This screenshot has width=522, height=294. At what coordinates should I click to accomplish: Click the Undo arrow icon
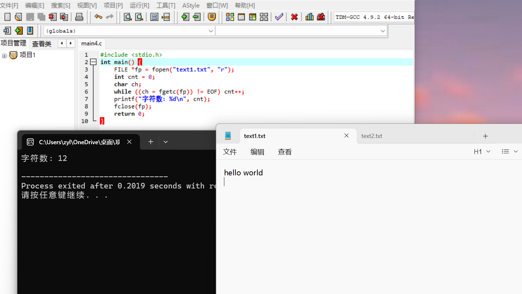pyautogui.click(x=98, y=17)
